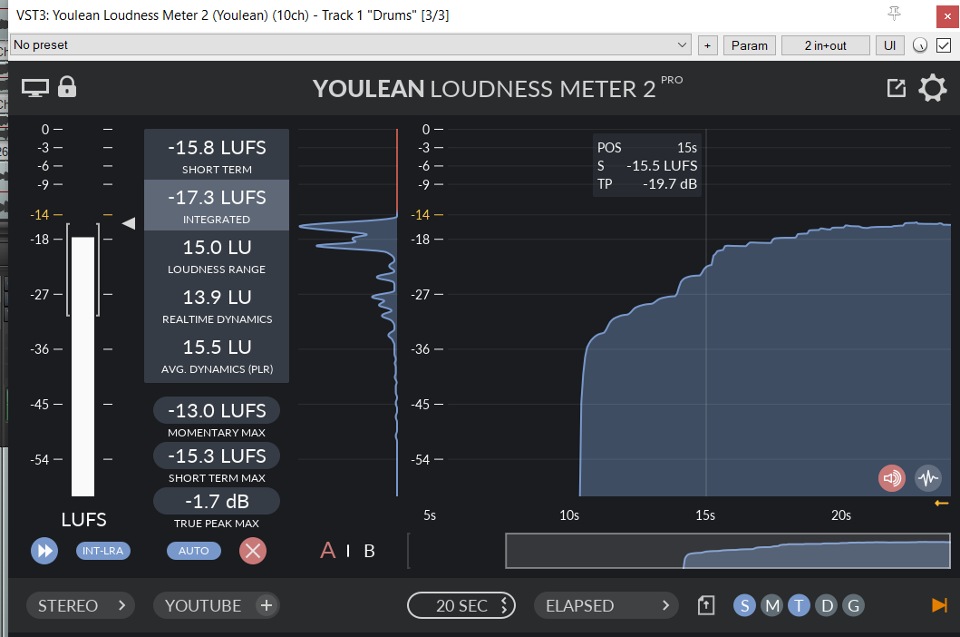Toggle the G graph button
The image size is (960, 637).
[x=853, y=606]
